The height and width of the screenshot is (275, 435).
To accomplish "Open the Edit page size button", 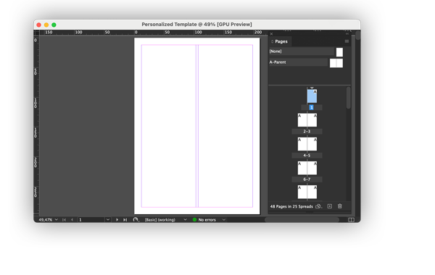I will point(318,206).
